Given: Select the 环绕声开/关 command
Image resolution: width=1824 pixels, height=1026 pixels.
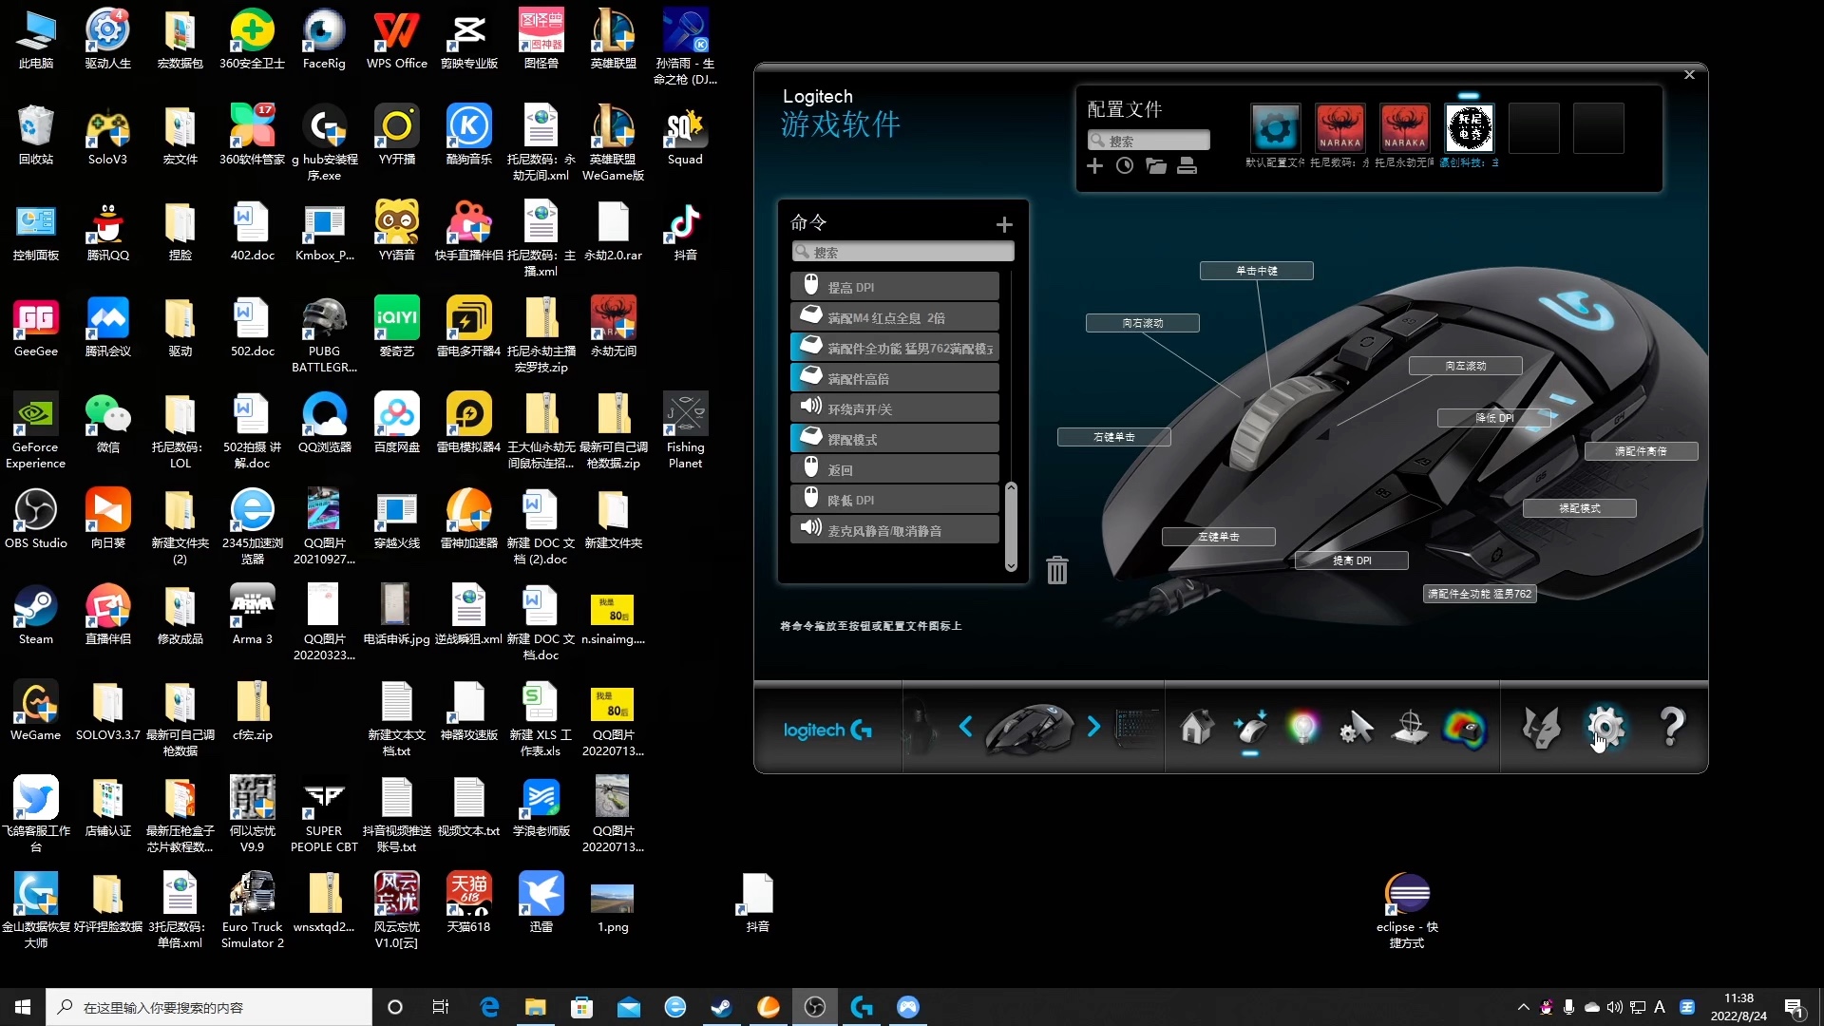Looking at the screenshot, I should [x=895, y=408].
